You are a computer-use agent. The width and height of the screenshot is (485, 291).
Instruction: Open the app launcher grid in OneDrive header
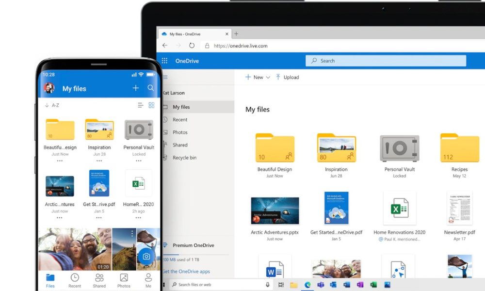coord(164,61)
